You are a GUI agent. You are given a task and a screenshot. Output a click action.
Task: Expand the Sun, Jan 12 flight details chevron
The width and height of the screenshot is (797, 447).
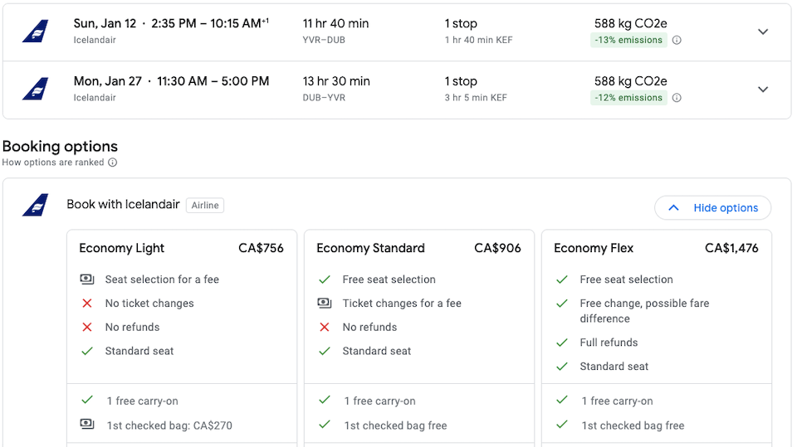point(763,32)
